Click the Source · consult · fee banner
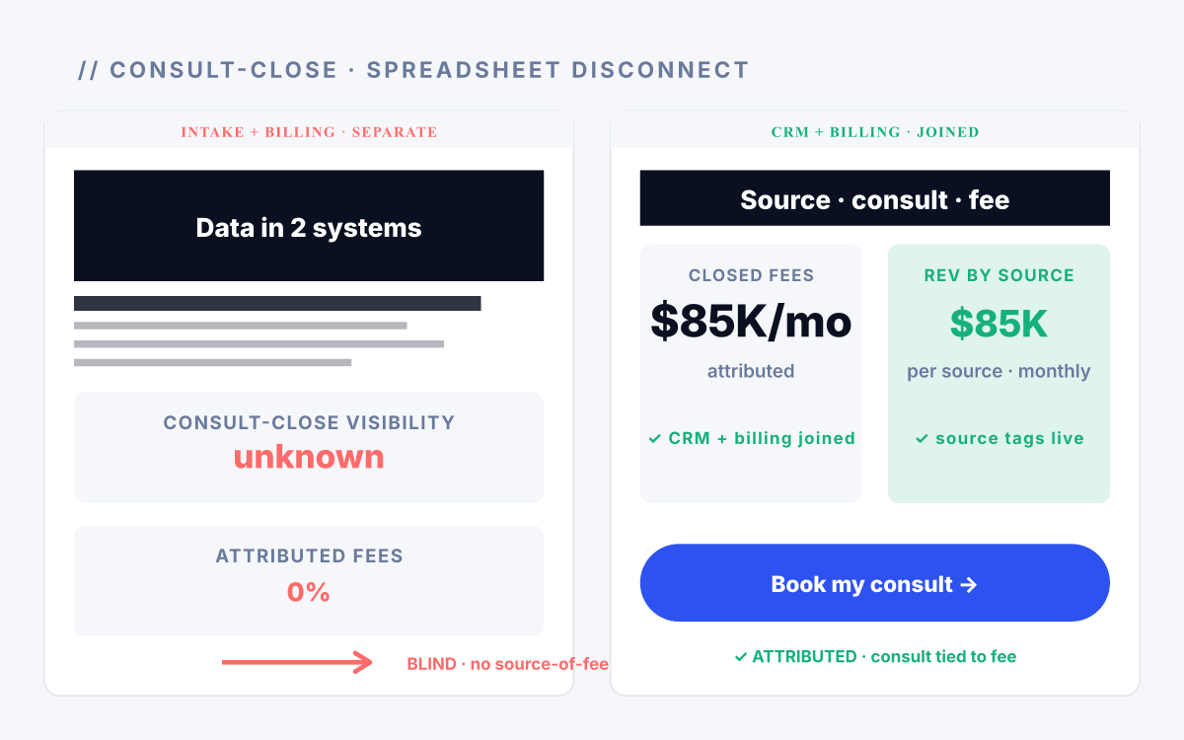The height and width of the screenshot is (740, 1184). tap(874, 200)
